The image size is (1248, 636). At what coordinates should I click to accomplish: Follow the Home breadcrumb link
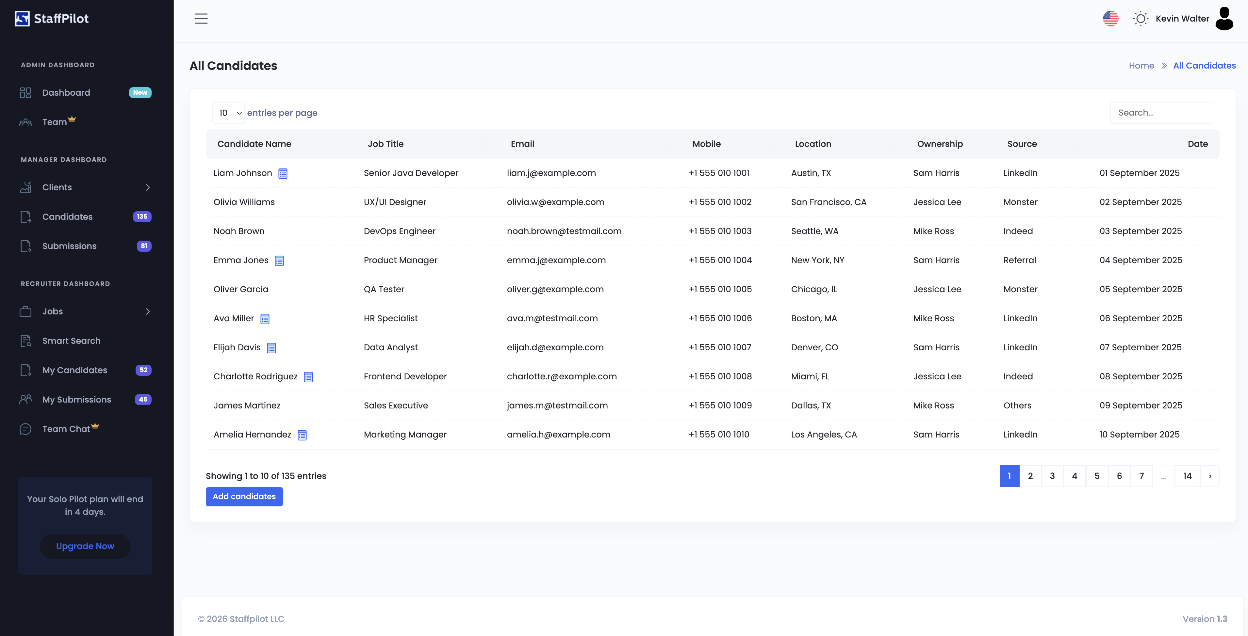click(x=1141, y=65)
